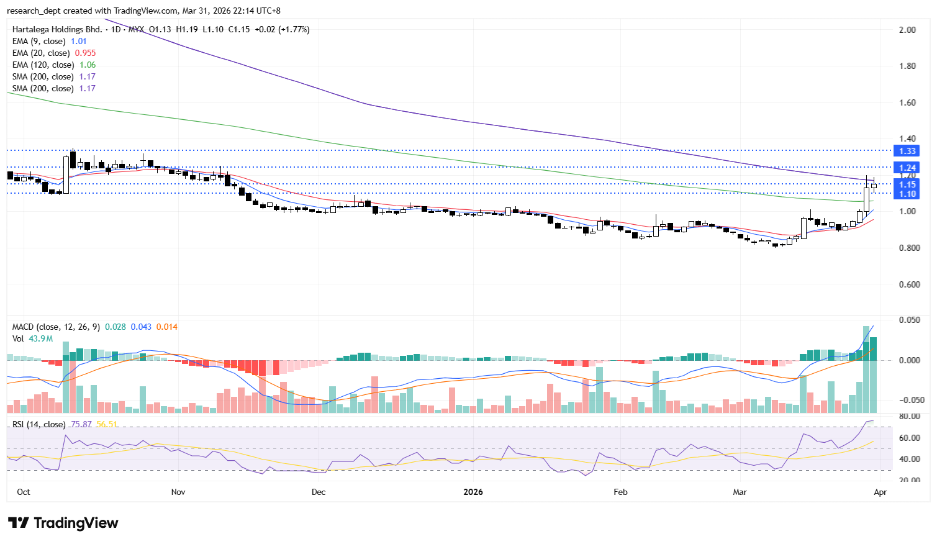Select the 1.10 price level tag
937x544 pixels.
tap(907, 194)
